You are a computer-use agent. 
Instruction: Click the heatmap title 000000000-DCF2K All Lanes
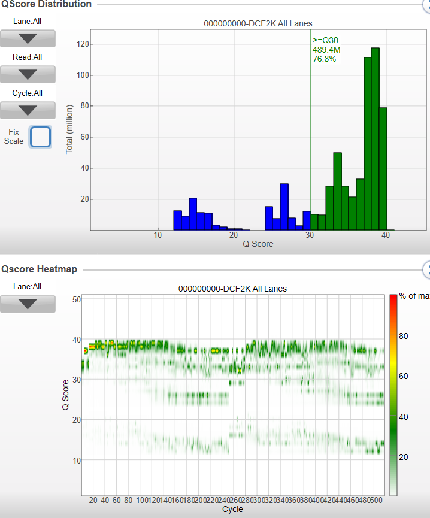(232, 289)
